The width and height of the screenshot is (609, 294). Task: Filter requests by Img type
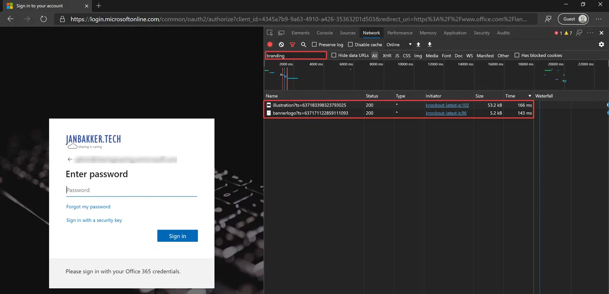[x=418, y=56]
